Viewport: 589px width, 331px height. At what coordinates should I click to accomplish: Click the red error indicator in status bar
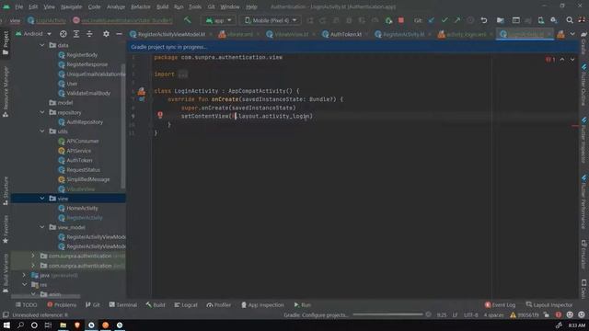[559, 314]
